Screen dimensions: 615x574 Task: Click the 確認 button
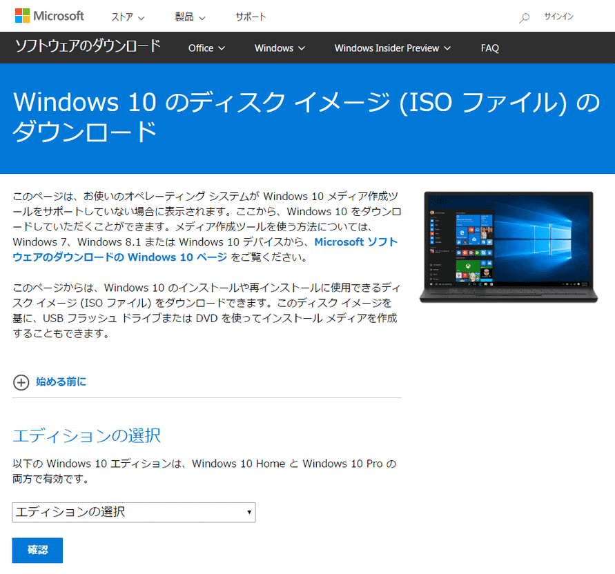point(37,550)
